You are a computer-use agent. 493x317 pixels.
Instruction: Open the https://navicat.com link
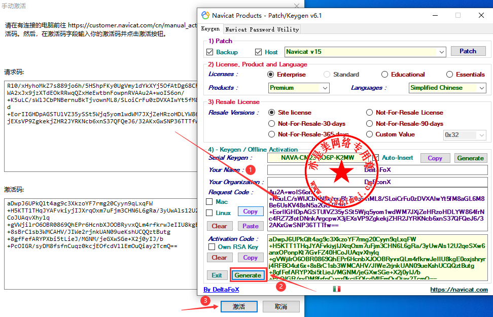pyautogui.click(x=459, y=289)
